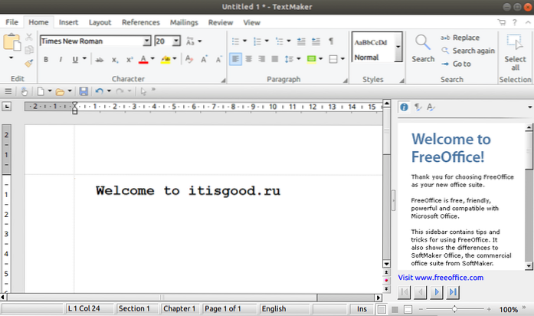Image resolution: width=534 pixels, height=316 pixels.
Task: Click the Save floppy disk icon
Action: tap(84, 91)
